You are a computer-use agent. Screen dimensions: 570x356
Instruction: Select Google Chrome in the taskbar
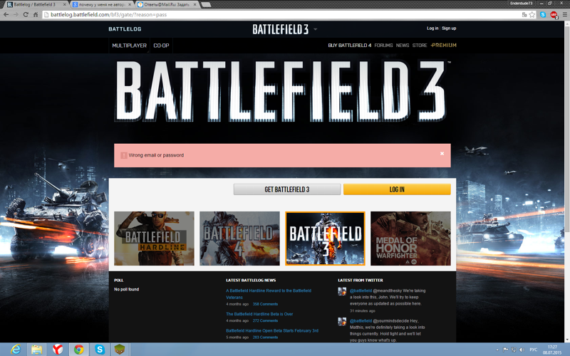click(78, 350)
